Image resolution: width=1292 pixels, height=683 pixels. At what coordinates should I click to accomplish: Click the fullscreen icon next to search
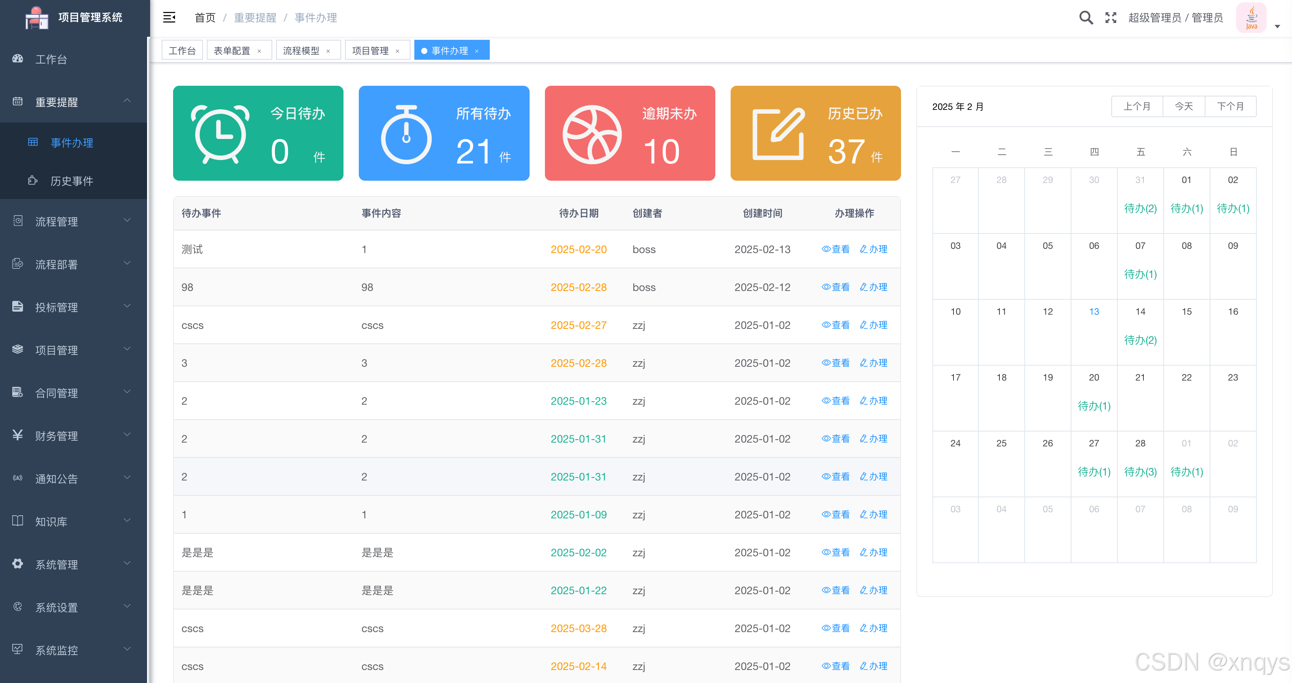(x=1111, y=18)
